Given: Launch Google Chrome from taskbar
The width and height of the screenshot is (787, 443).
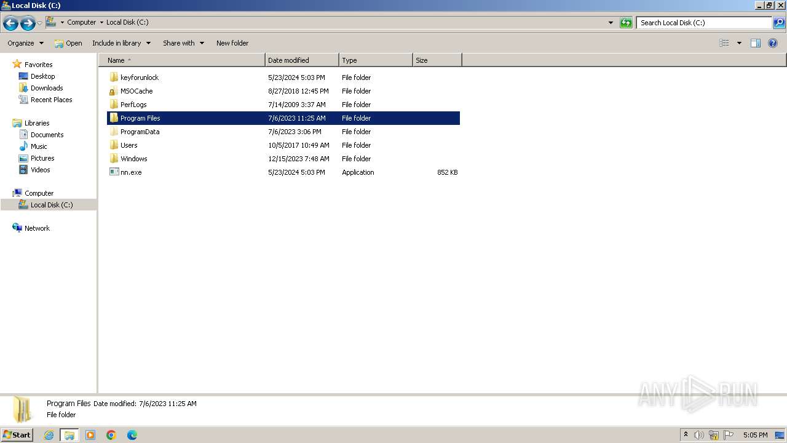Looking at the screenshot, I should click(x=111, y=435).
